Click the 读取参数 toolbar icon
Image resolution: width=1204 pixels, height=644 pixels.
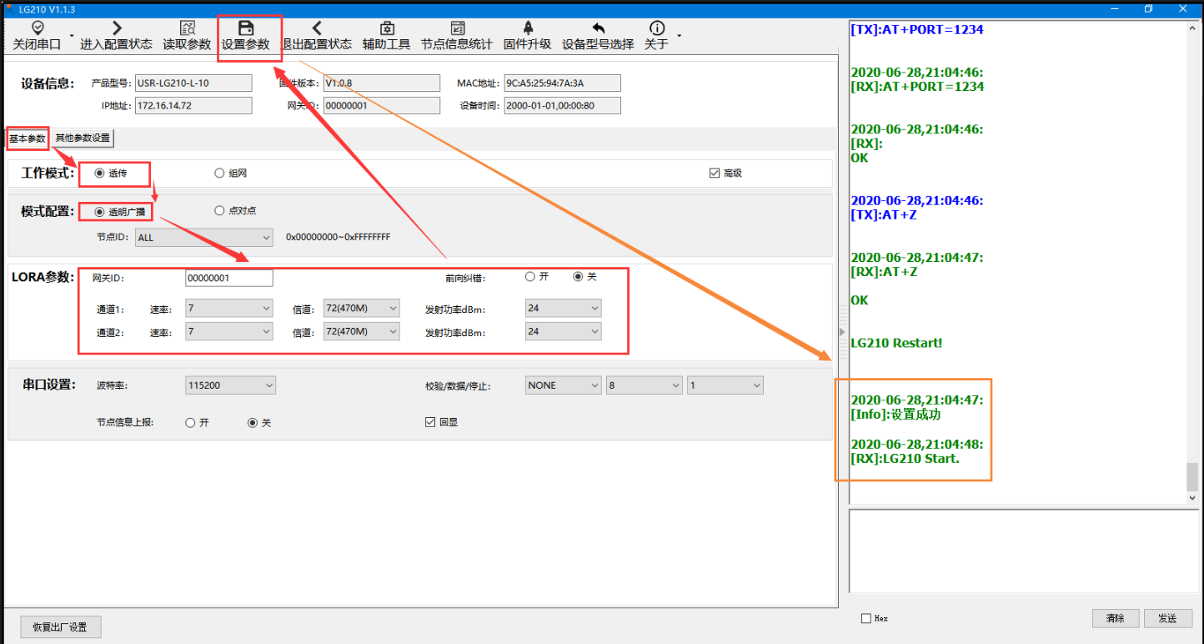click(x=187, y=28)
